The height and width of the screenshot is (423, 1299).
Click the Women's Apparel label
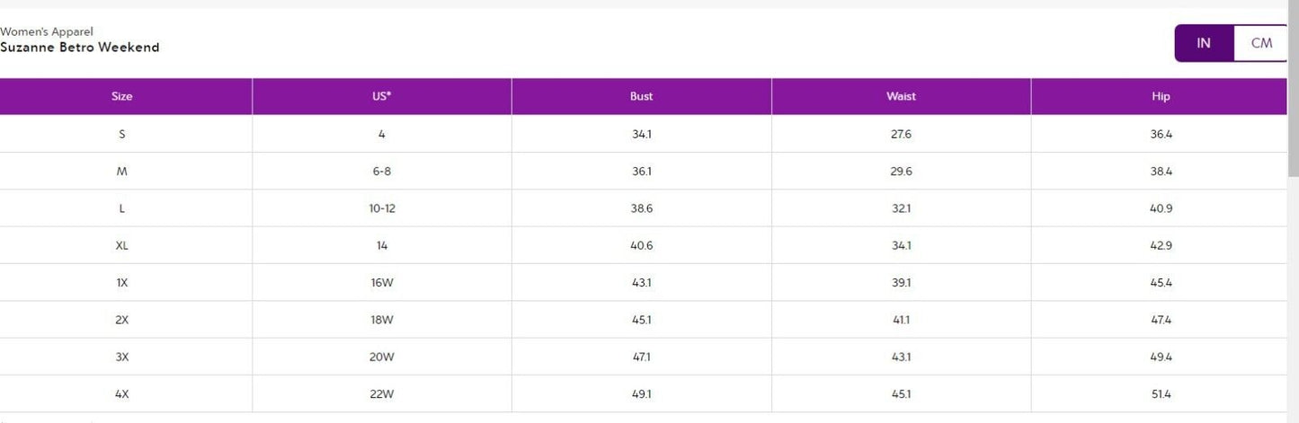tap(47, 32)
